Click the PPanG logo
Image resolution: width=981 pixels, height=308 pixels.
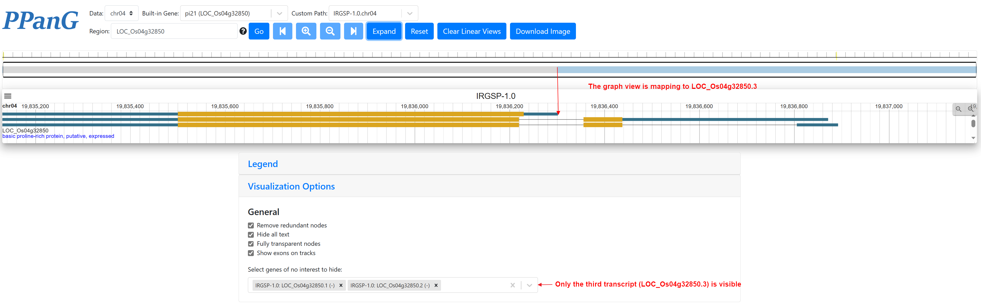pos(41,21)
